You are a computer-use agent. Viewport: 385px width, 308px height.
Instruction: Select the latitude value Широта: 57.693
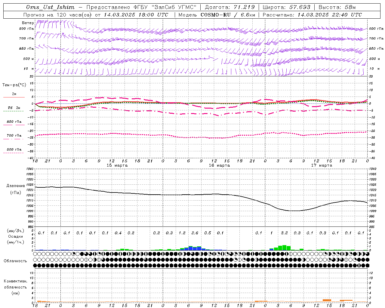286,7
